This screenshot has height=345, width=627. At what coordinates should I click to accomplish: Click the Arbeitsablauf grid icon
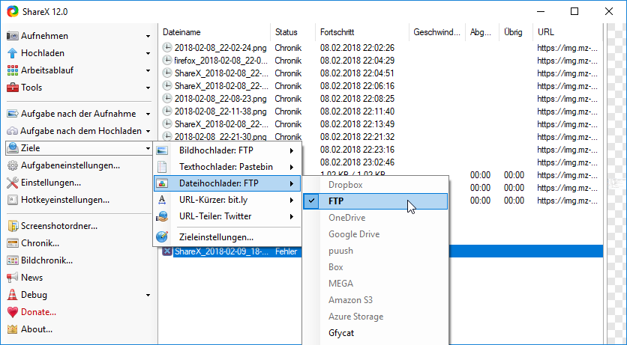pos(13,70)
